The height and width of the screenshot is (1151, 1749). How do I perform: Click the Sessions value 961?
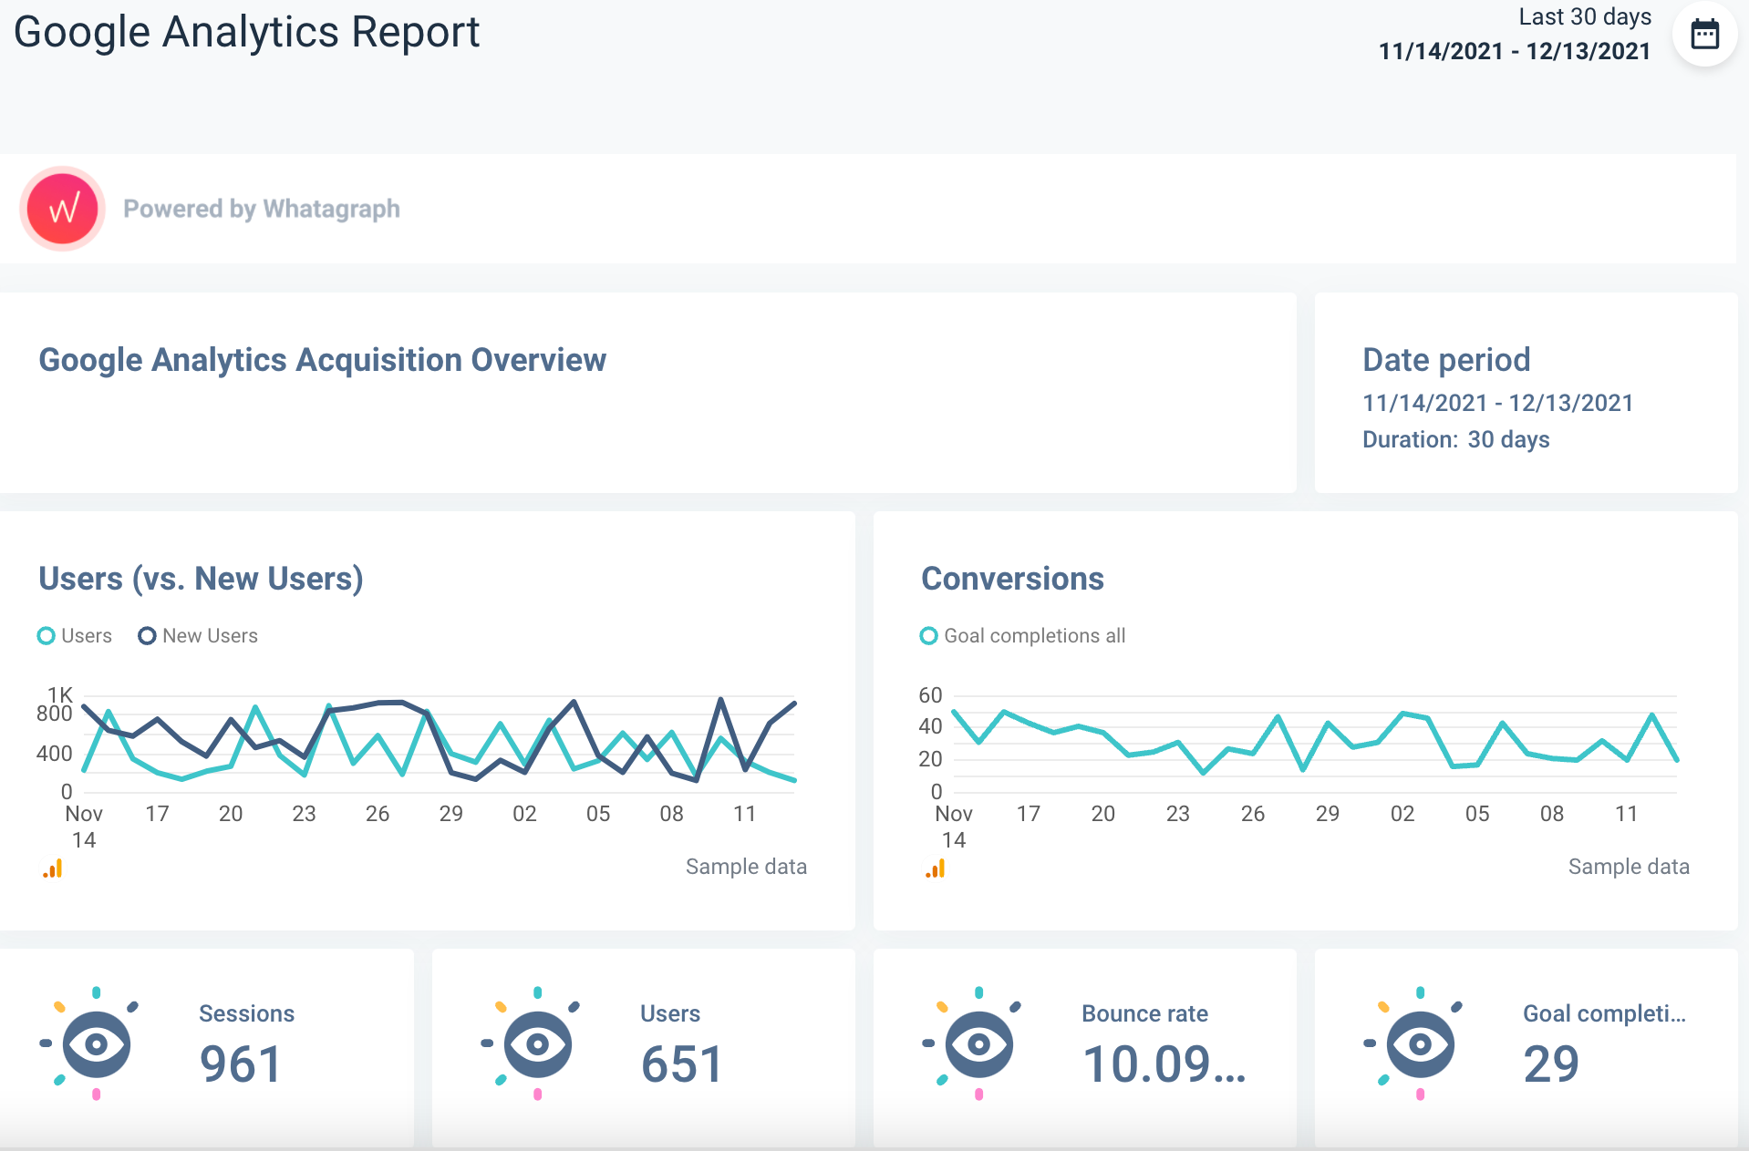240,1064
